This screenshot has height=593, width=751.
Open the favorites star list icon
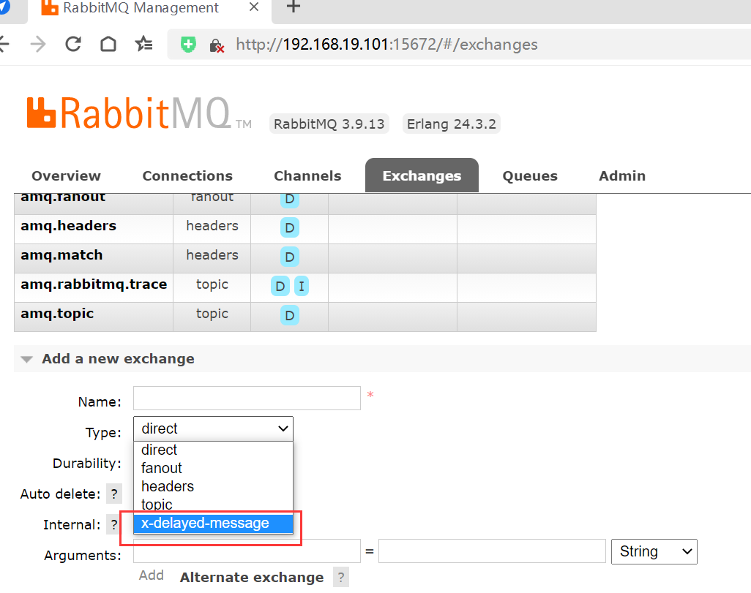[143, 44]
